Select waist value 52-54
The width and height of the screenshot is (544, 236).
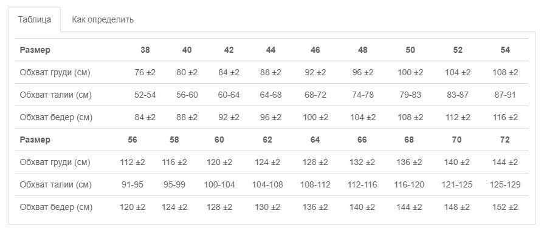tap(145, 95)
